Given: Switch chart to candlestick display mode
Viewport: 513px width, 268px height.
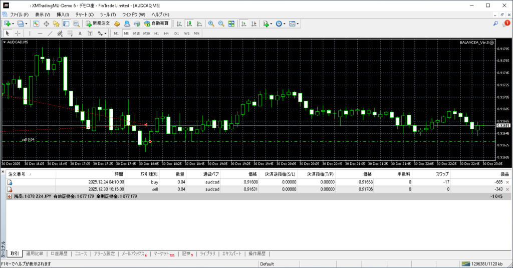Looking at the screenshot, I should 190,24.
